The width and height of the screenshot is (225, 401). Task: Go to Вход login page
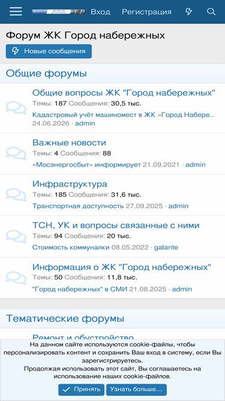[x=101, y=12]
